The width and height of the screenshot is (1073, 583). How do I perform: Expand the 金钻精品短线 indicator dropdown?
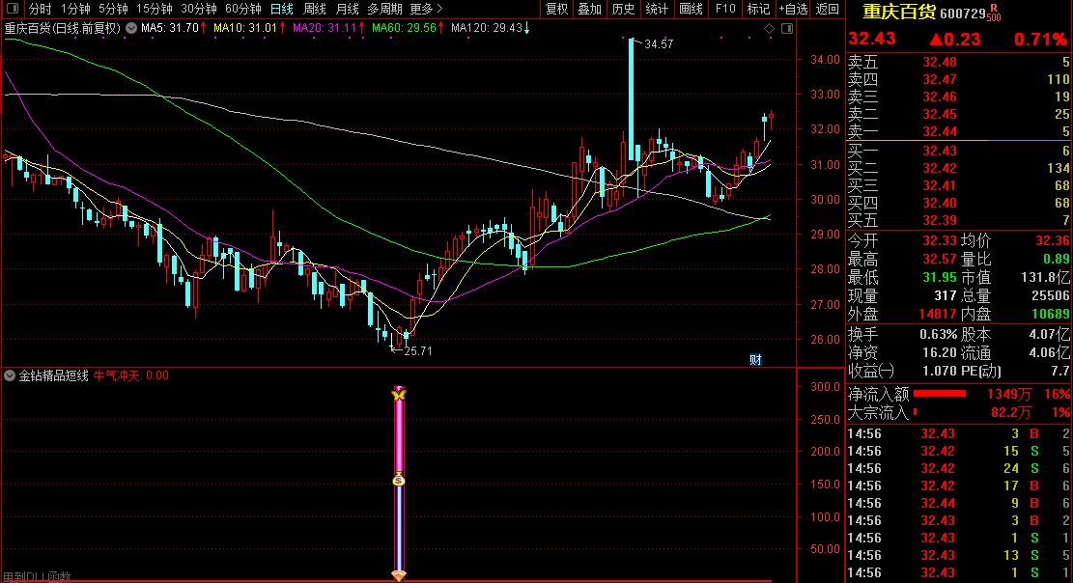pos(10,375)
